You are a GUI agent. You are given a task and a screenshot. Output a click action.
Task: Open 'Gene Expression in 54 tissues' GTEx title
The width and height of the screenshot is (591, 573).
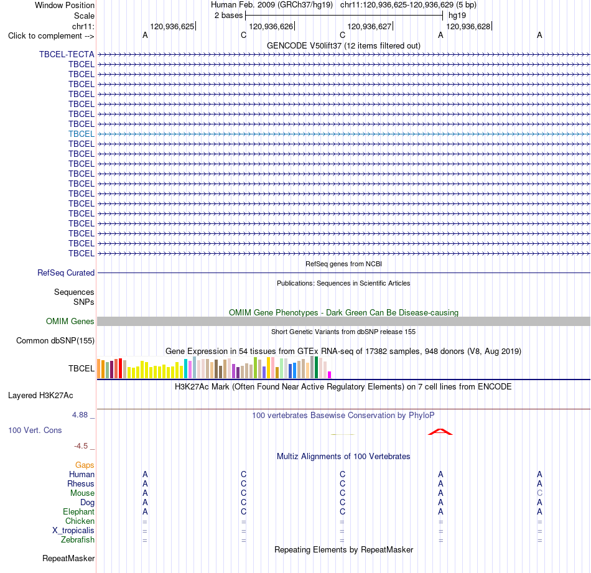pyautogui.click(x=343, y=352)
